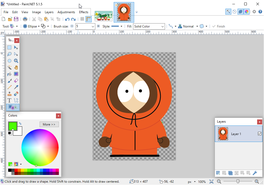Click the Open file folder icon

[x=10, y=19]
